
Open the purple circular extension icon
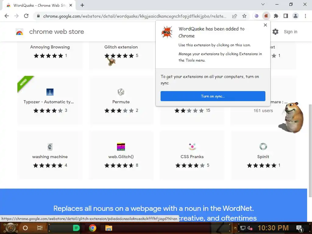(257, 16)
